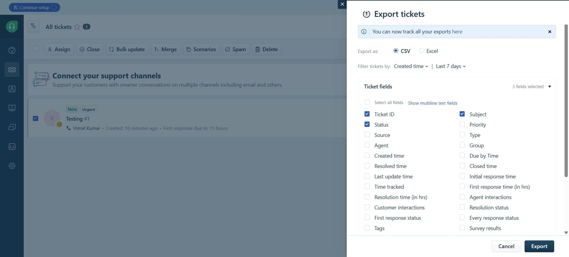
Task: Toggle the ticket filter view list icon
Action: click(x=33, y=27)
